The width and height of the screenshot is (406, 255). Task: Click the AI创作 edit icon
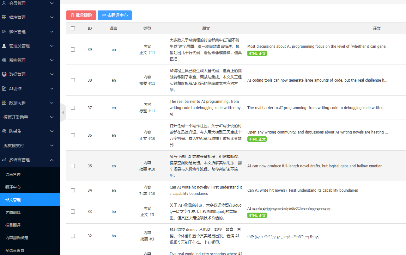click(x=4, y=89)
